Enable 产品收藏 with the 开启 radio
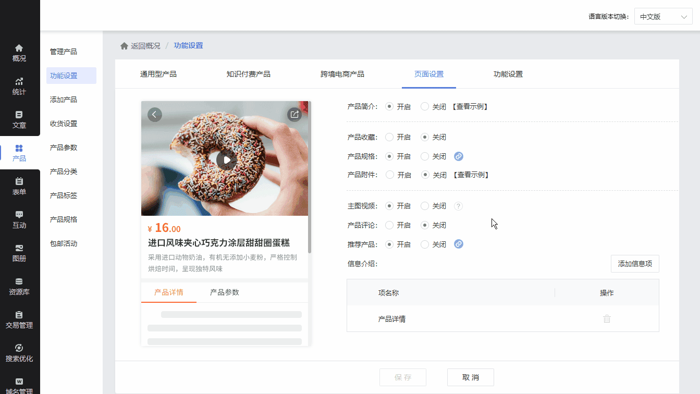 (x=389, y=137)
